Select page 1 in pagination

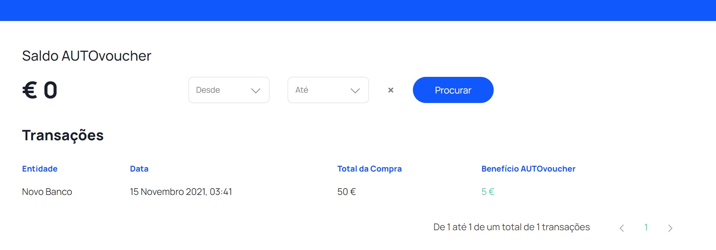coord(646,227)
